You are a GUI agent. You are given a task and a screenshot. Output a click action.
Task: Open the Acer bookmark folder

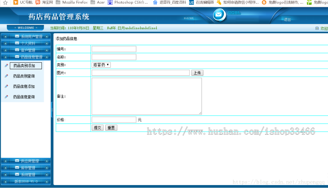[98, 2]
